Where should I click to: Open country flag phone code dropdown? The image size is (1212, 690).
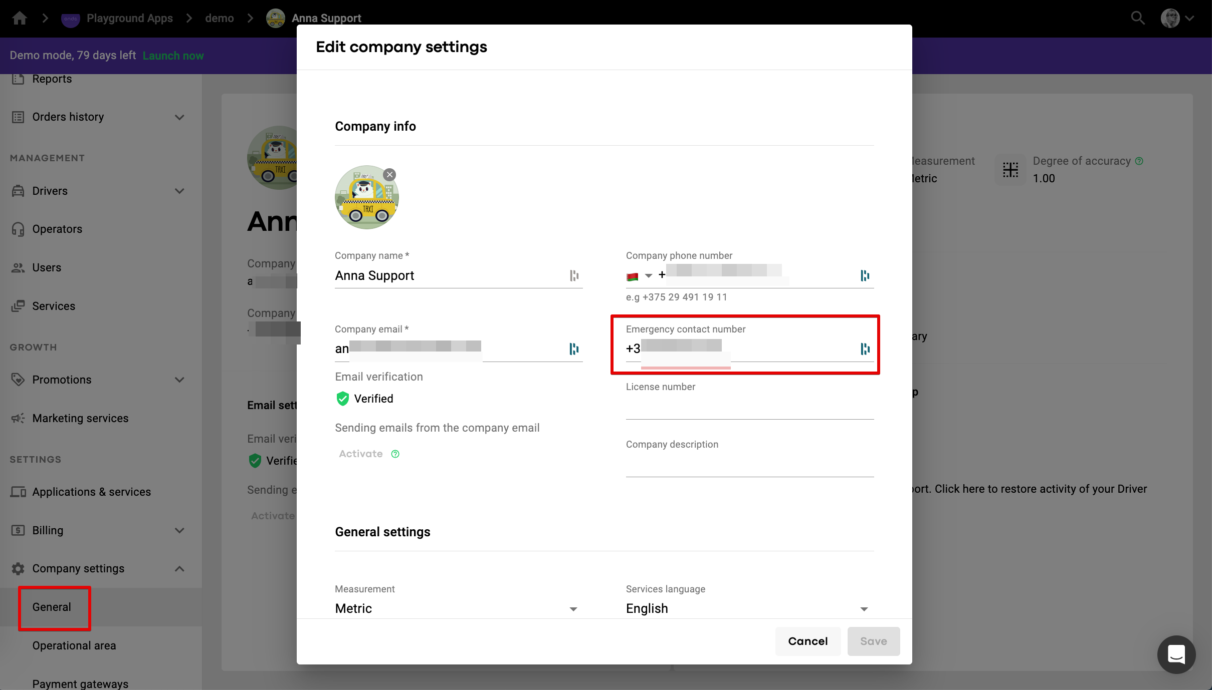639,275
